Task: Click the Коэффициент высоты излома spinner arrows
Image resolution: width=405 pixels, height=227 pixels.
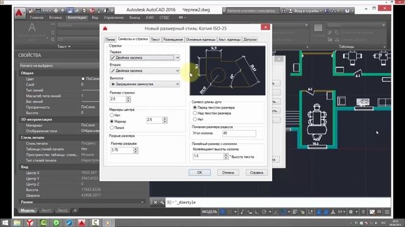Action: [226, 156]
